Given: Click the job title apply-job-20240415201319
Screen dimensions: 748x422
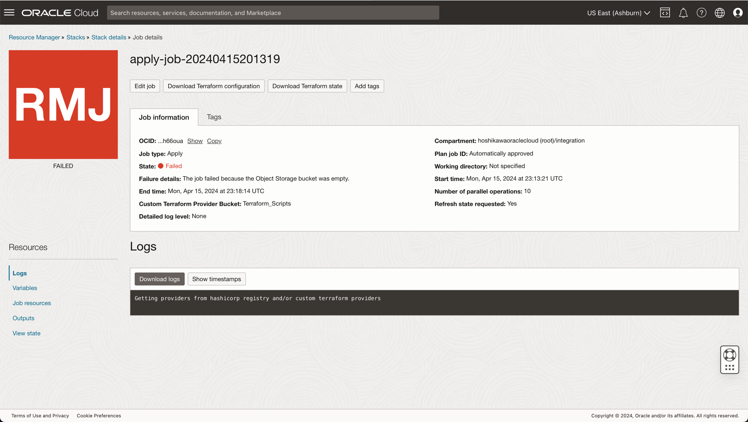Looking at the screenshot, I should click(205, 59).
